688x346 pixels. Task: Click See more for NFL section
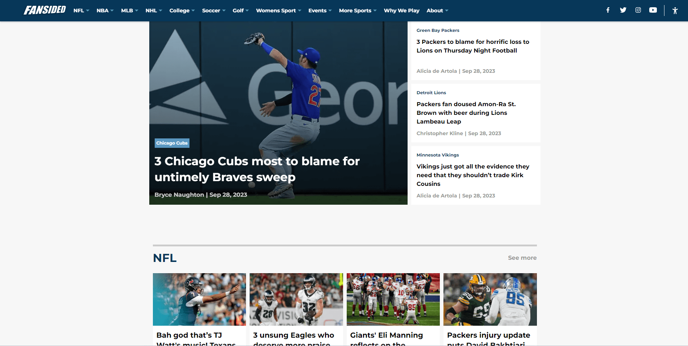(x=522, y=258)
